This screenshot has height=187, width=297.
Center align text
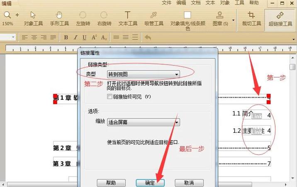34,37
